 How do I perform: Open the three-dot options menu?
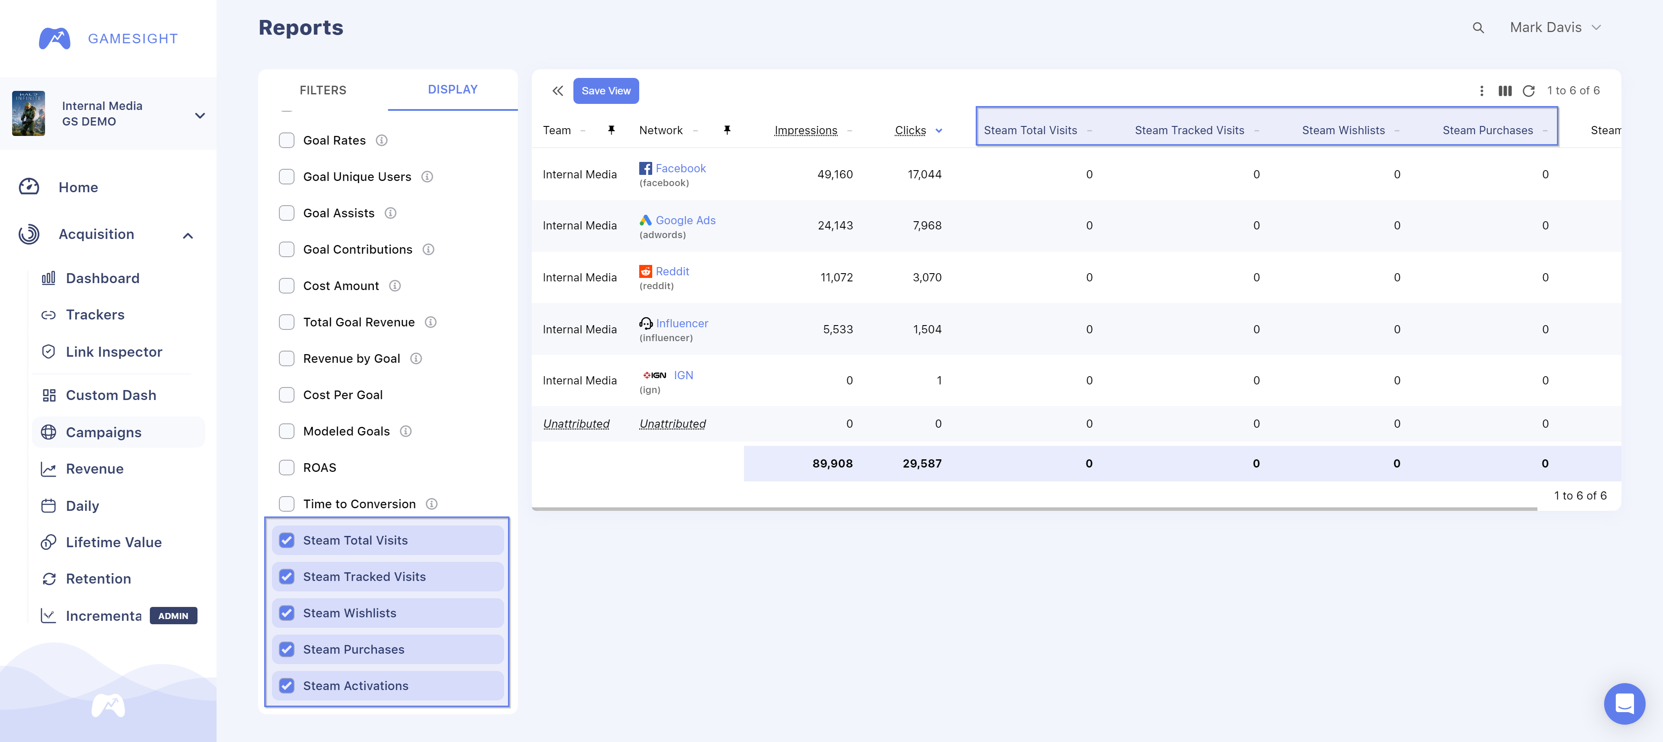click(1482, 91)
